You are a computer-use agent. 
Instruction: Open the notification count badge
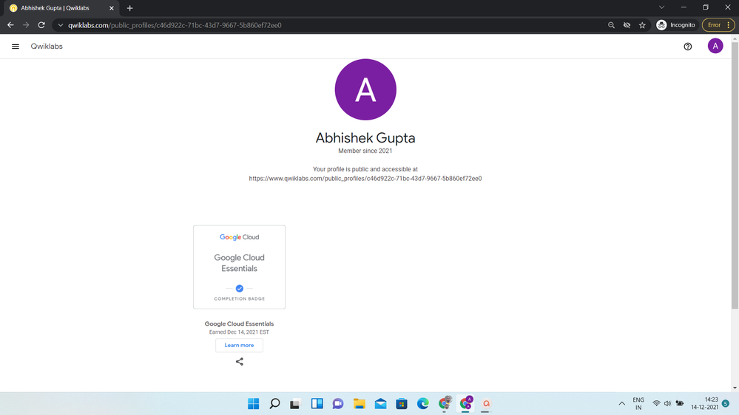tap(726, 403)
